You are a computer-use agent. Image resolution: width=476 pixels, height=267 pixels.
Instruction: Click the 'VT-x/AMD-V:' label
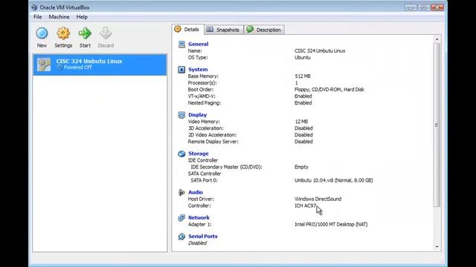tap(202, 96)
